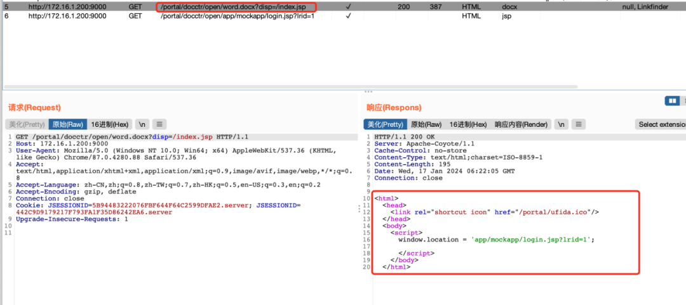Select history row 5 with word.docx URL

click(343, 8)
